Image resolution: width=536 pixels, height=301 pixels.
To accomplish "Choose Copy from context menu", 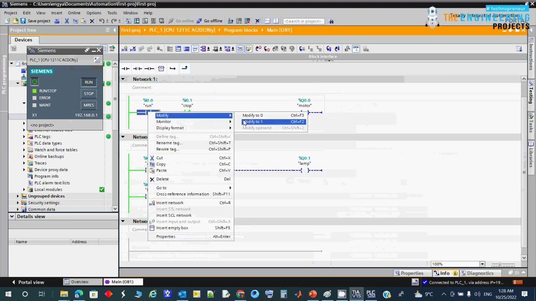I will pos(191,164).
